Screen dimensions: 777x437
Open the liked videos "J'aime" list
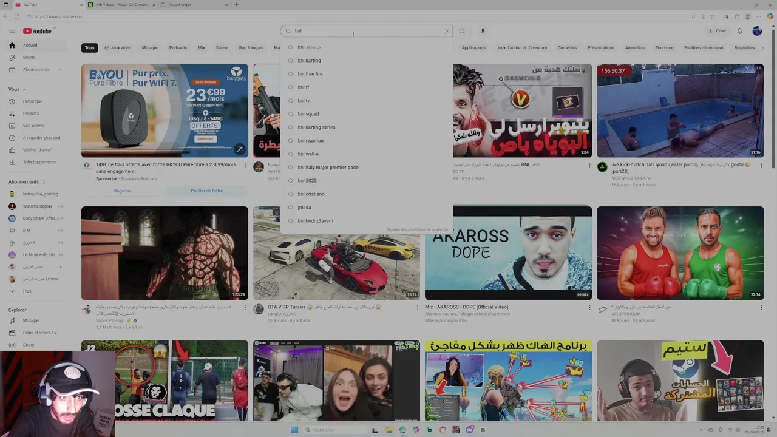[x=37, y=150]
